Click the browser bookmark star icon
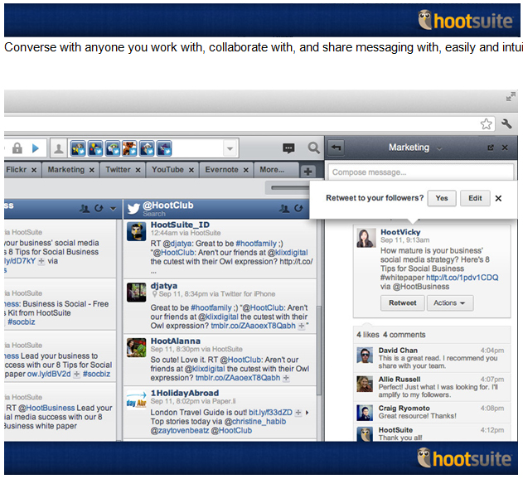 (x=486, y=124)
